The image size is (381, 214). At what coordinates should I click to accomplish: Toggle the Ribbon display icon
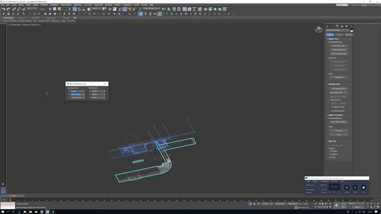coord(185,10)
